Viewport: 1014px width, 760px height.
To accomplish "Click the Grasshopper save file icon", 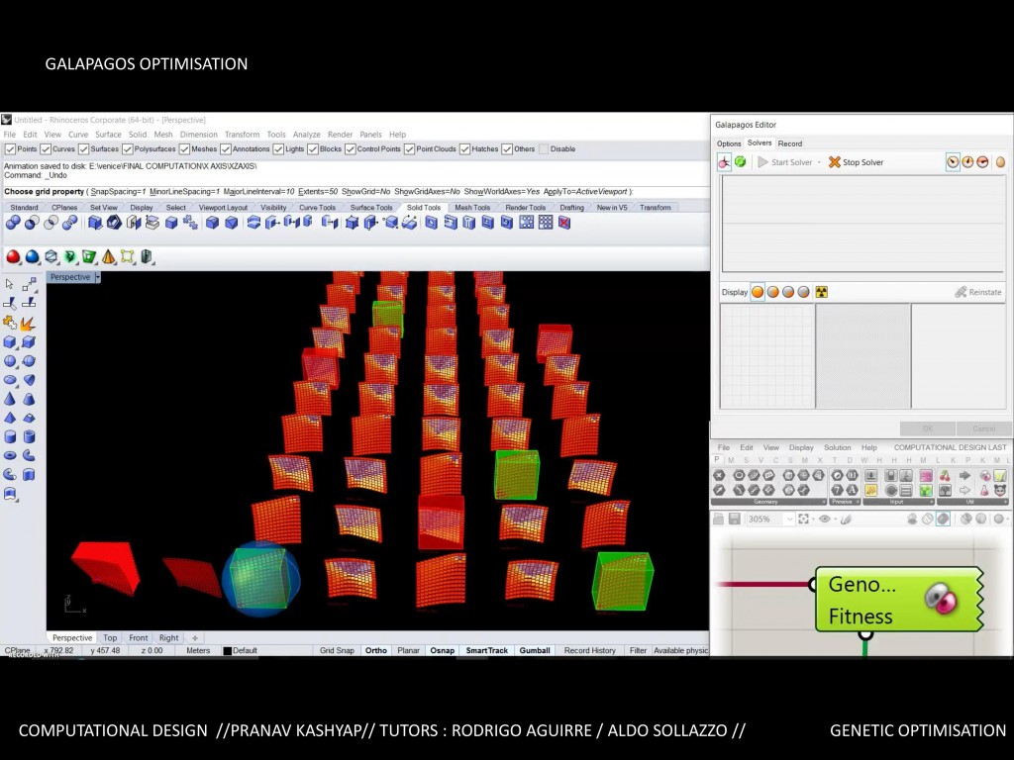I will (x=734, y=519).
